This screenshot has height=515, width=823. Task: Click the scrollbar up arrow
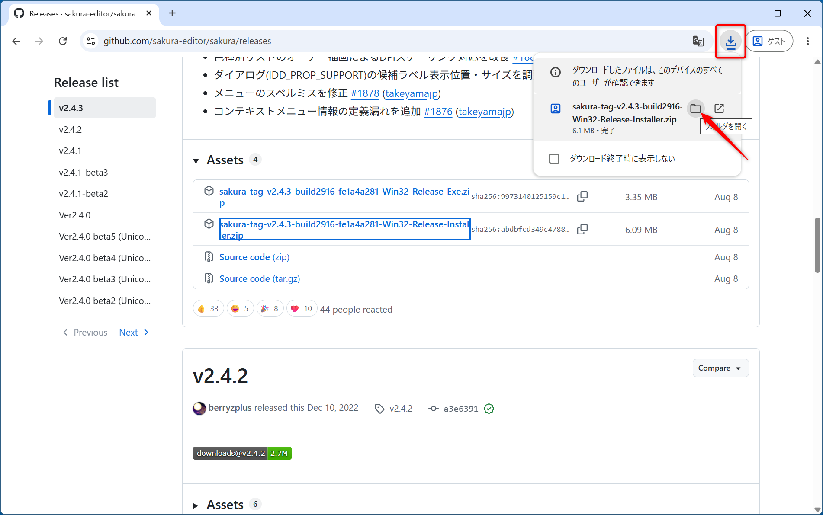tap(817, 62)
